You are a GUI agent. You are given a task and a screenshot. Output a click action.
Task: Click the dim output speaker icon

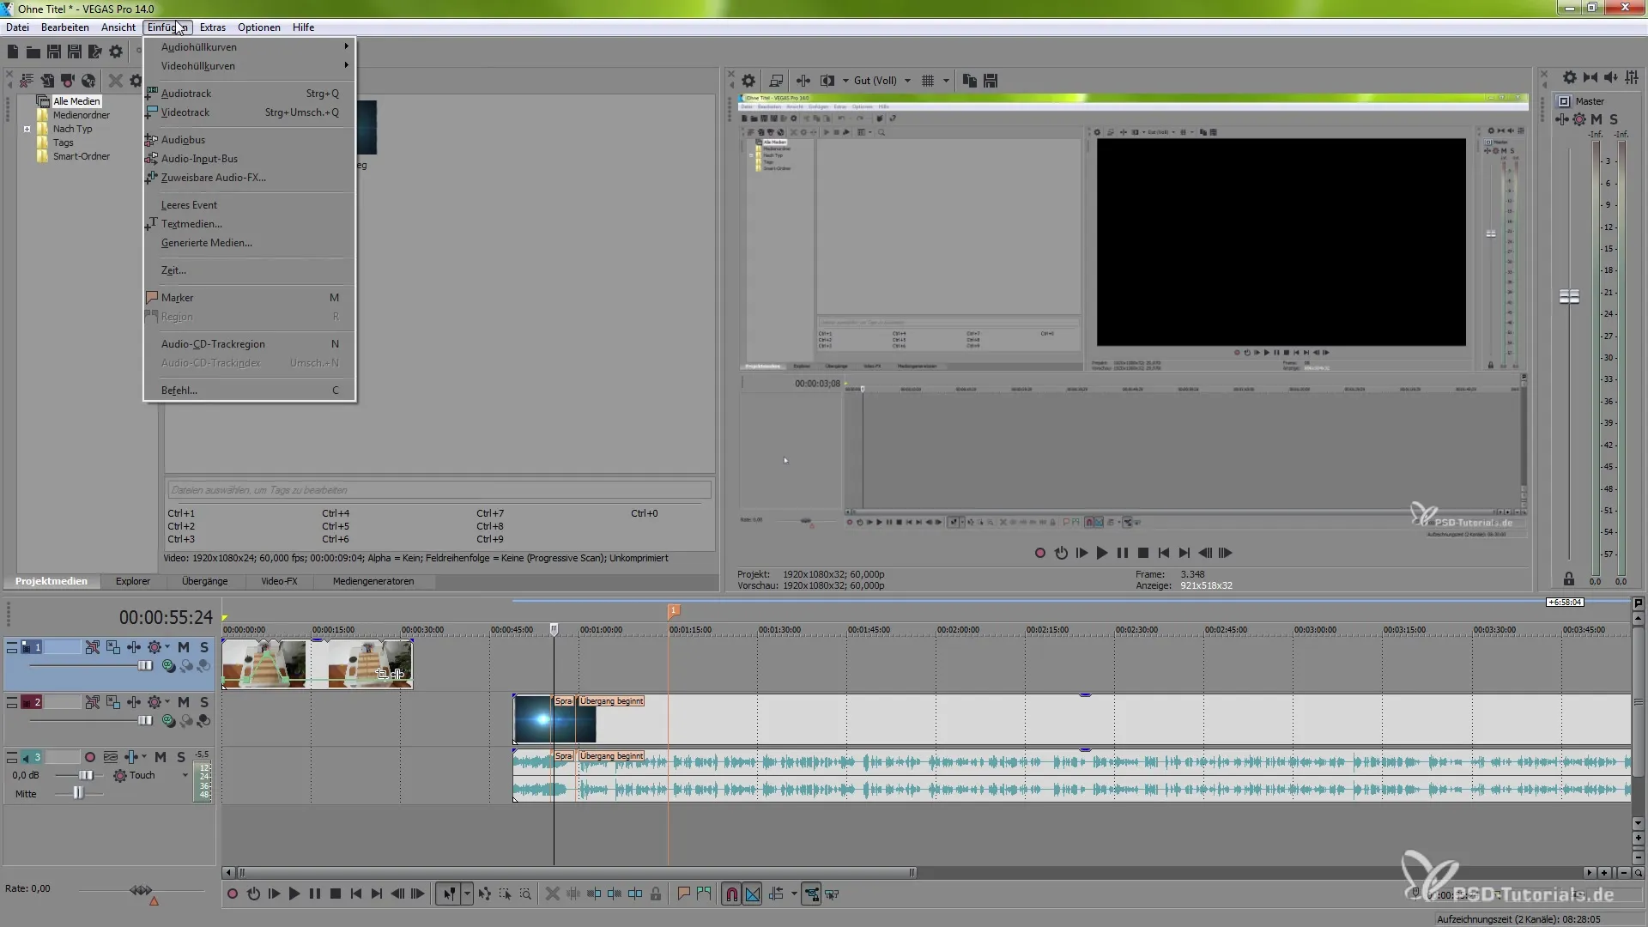(x=1611, y=78)
